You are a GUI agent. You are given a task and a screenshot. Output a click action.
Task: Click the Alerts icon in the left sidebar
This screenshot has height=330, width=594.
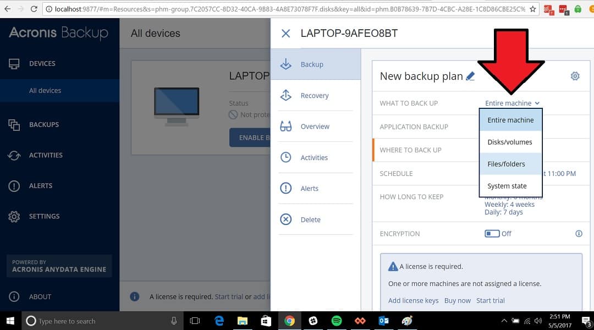tap(14, 186)
